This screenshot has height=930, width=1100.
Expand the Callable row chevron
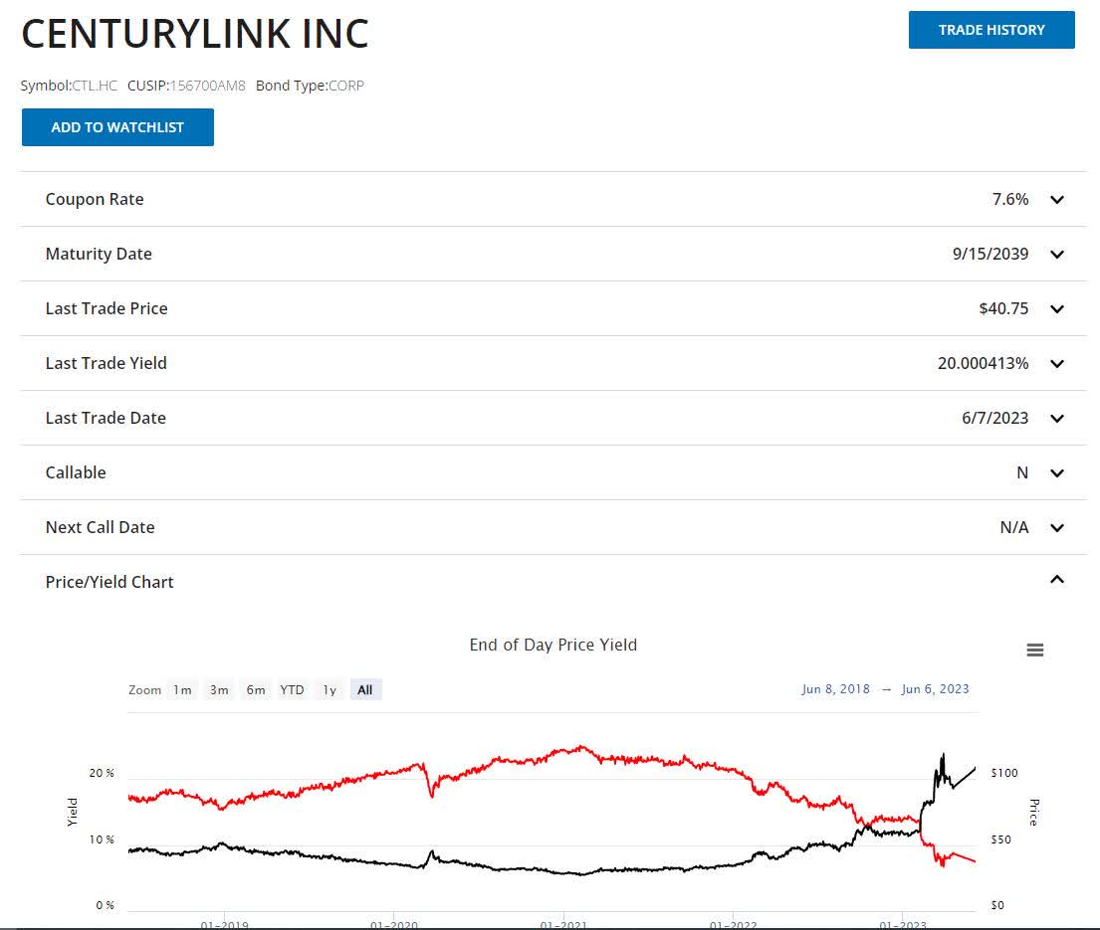[1056, 473]
